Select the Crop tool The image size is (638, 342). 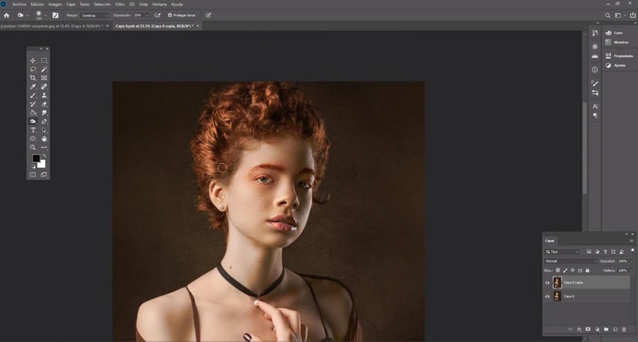pyautogui.click(x=33, y=78)
